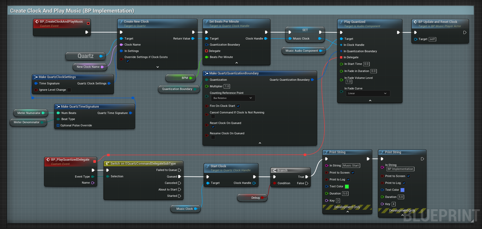Click the Beats Per Minute input pin

pyautogui.click(x=207, y=57)
